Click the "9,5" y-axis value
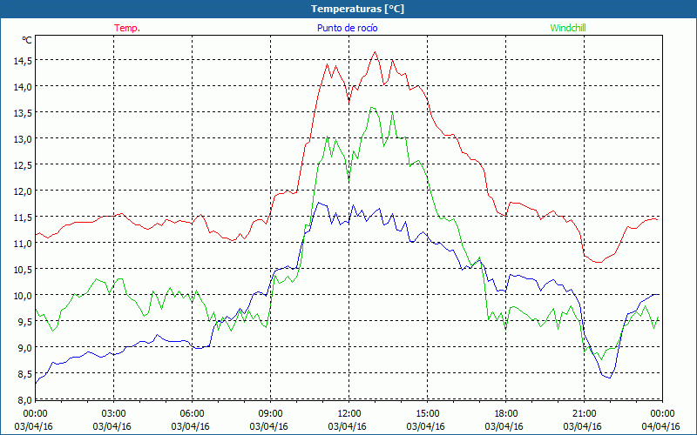Image resolution: width=697 pixels, height=435 pixels. tap(25, 322)
